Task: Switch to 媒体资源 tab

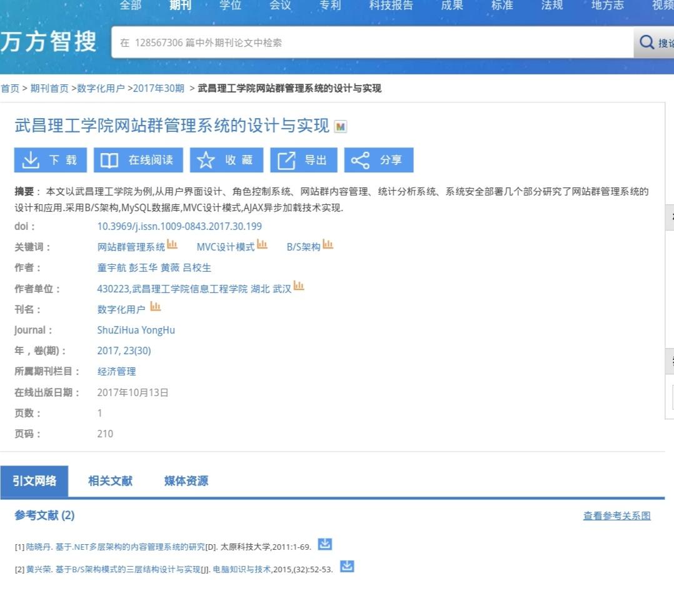Action: click(x=186, y=481)
